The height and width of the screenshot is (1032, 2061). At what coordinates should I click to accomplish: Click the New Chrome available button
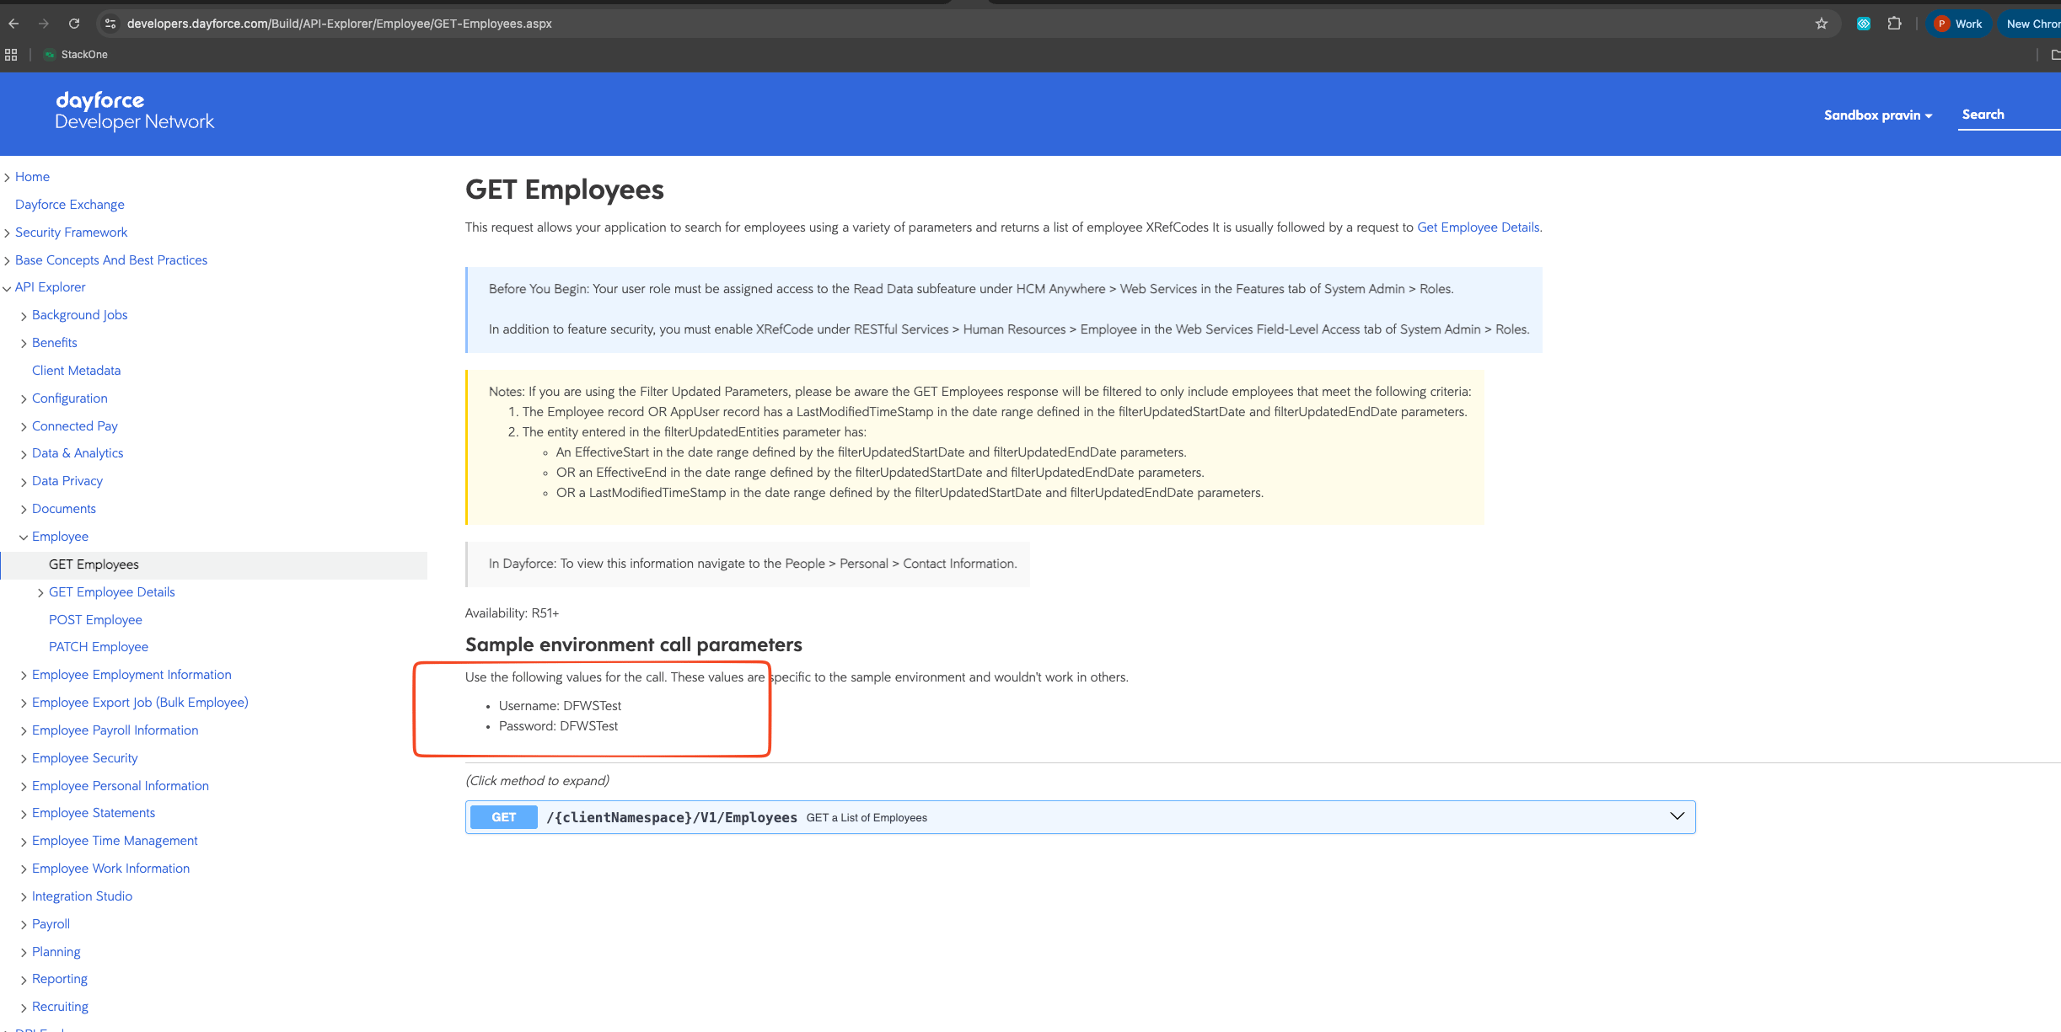pyautogui.click(x=2031, y=24)
